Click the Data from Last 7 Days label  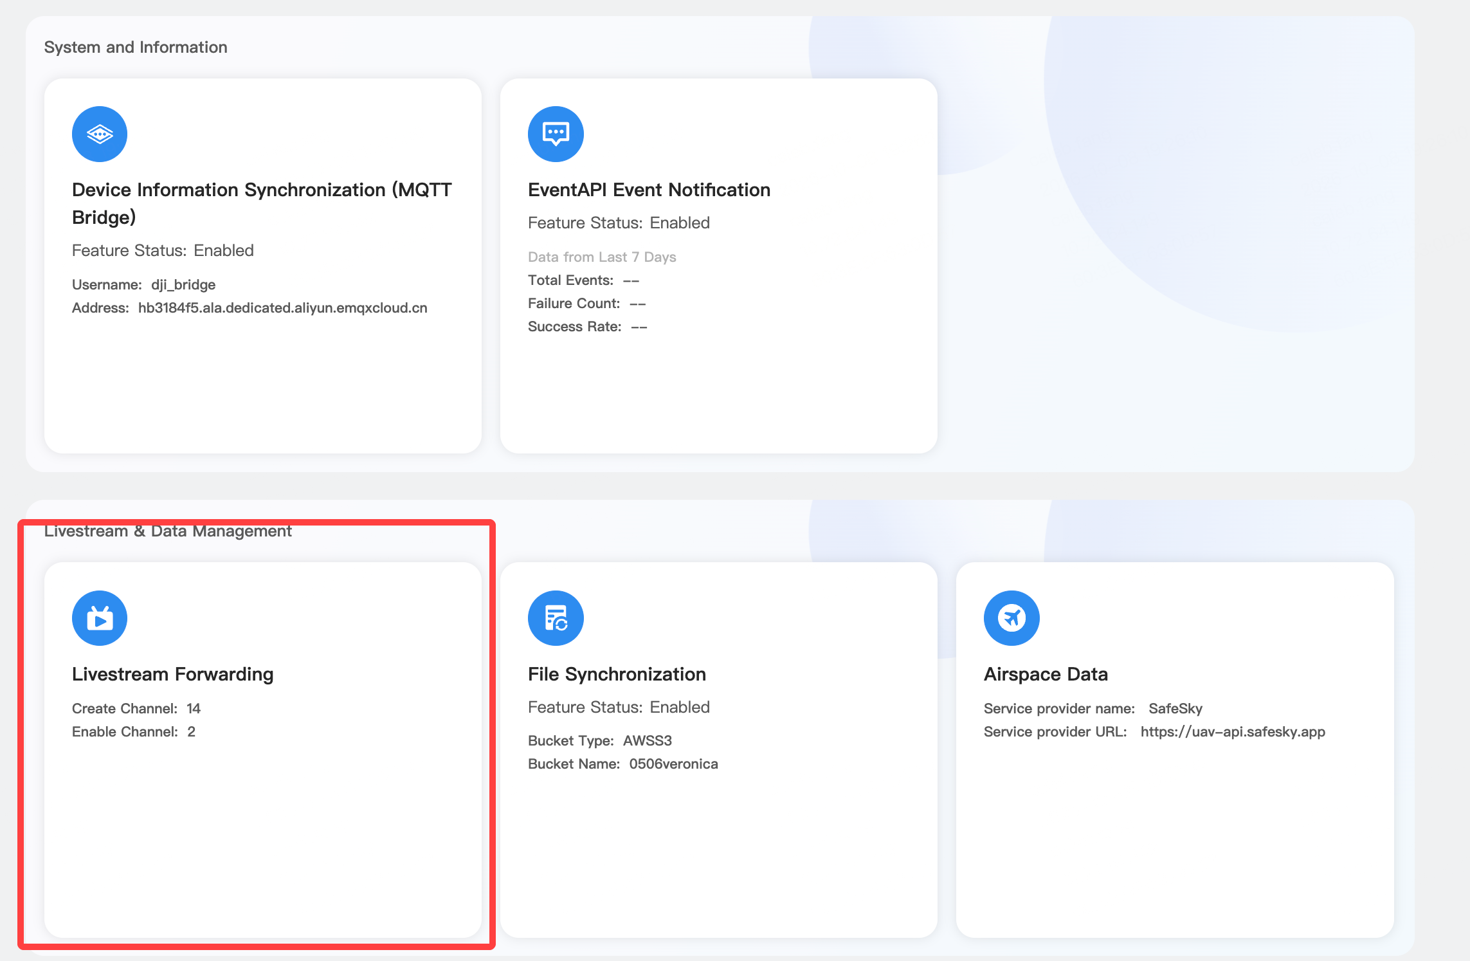click(x=602, y=257)
